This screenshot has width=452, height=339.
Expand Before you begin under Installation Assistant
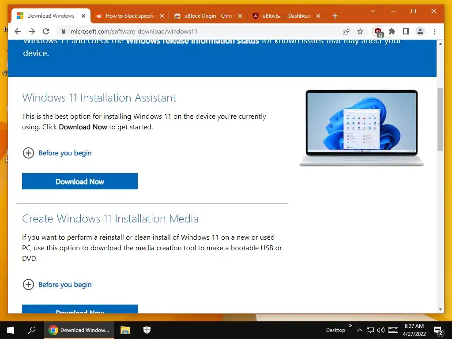click(57, 153)
